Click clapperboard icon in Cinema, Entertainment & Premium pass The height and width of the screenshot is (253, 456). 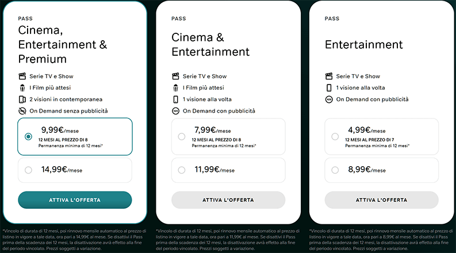click(x=22, y=76)
